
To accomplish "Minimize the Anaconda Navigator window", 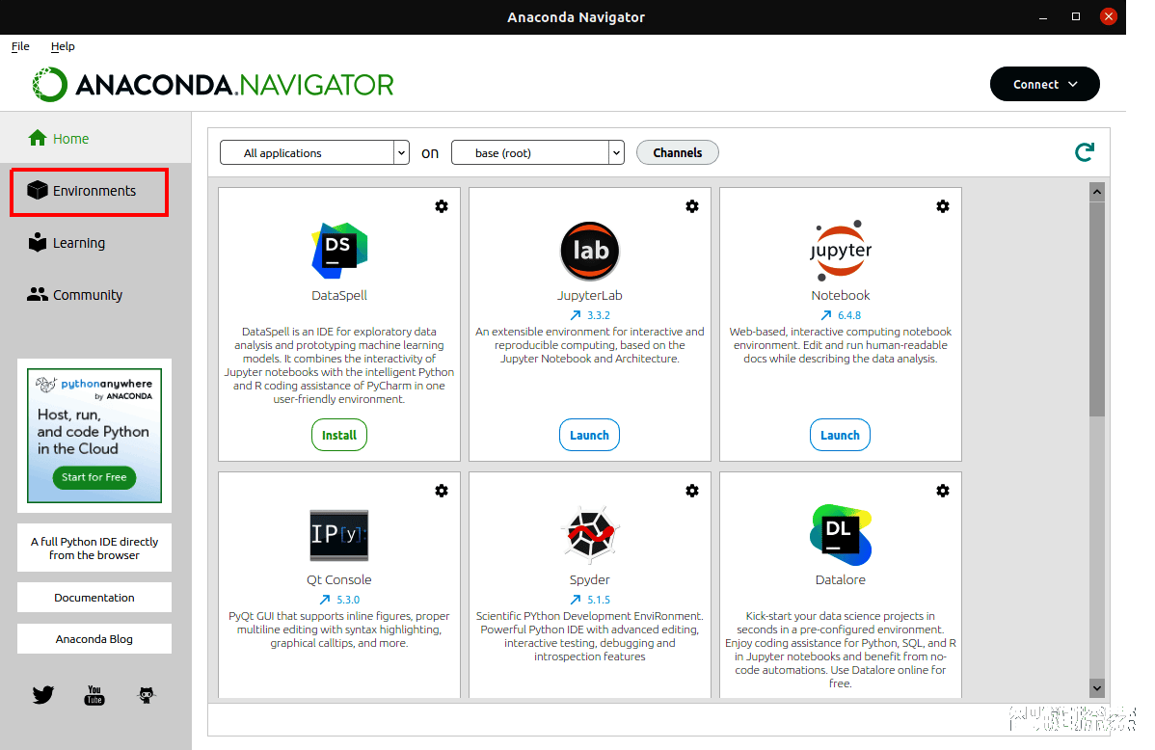I will click(1043, 17).
